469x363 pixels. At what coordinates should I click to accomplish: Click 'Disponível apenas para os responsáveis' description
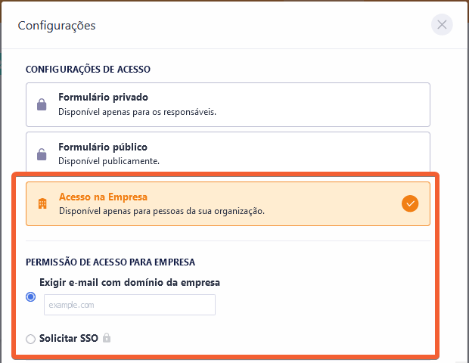tap(138, 112)
